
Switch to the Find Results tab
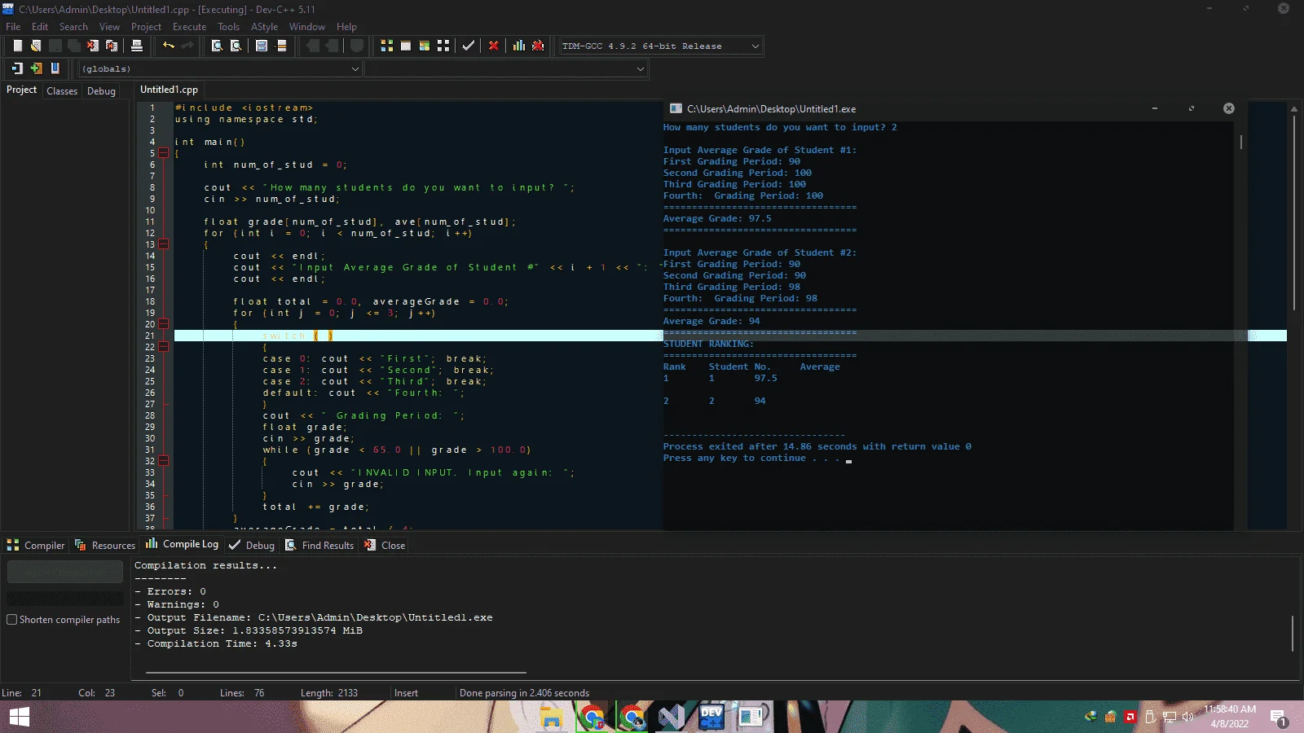point(319,545)
